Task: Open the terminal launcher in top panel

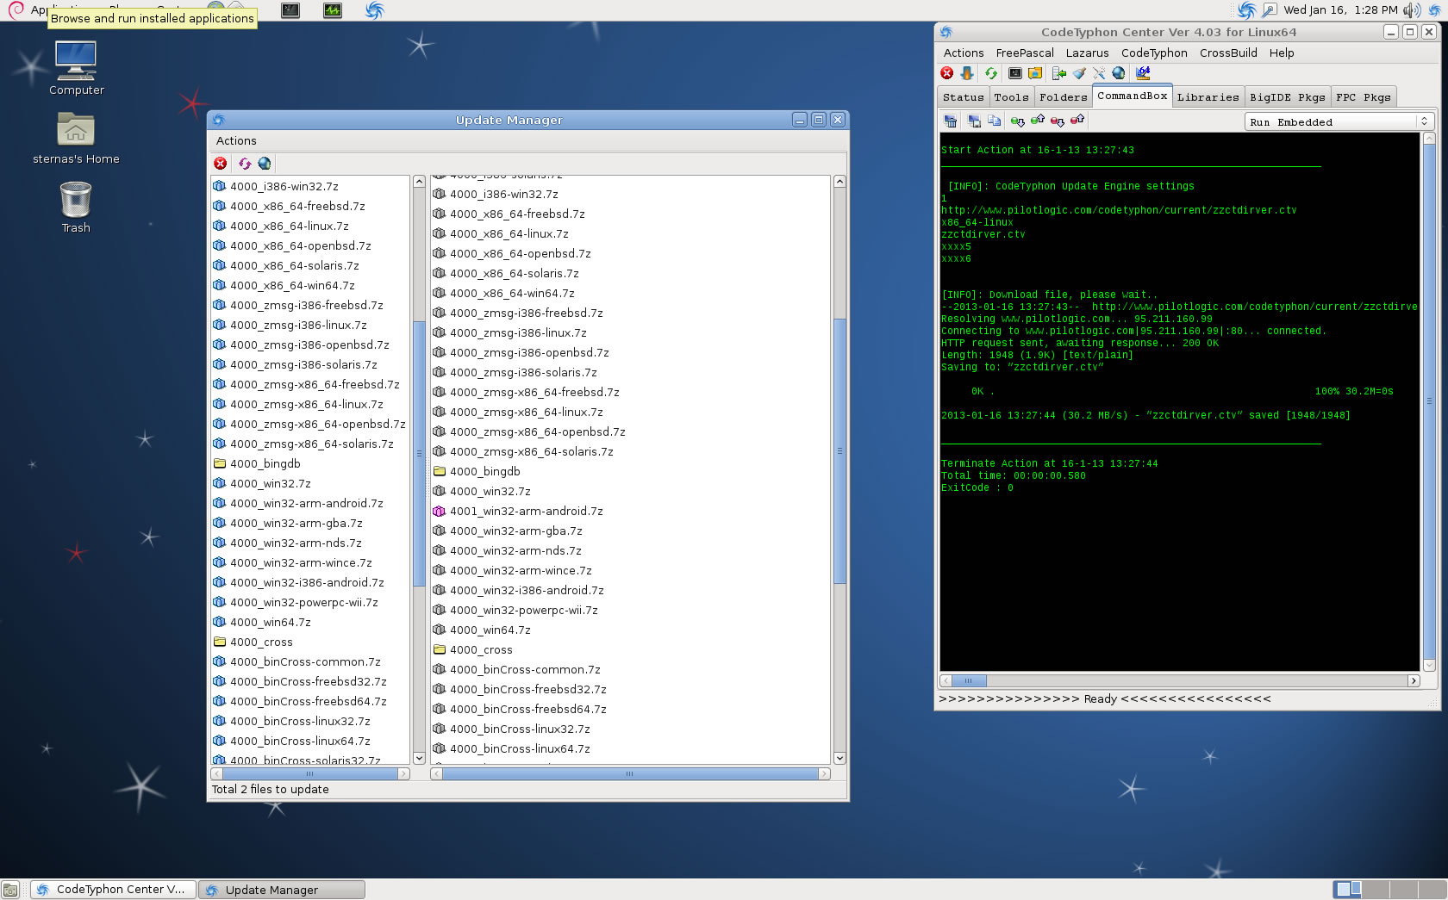Action: [290, 10]
